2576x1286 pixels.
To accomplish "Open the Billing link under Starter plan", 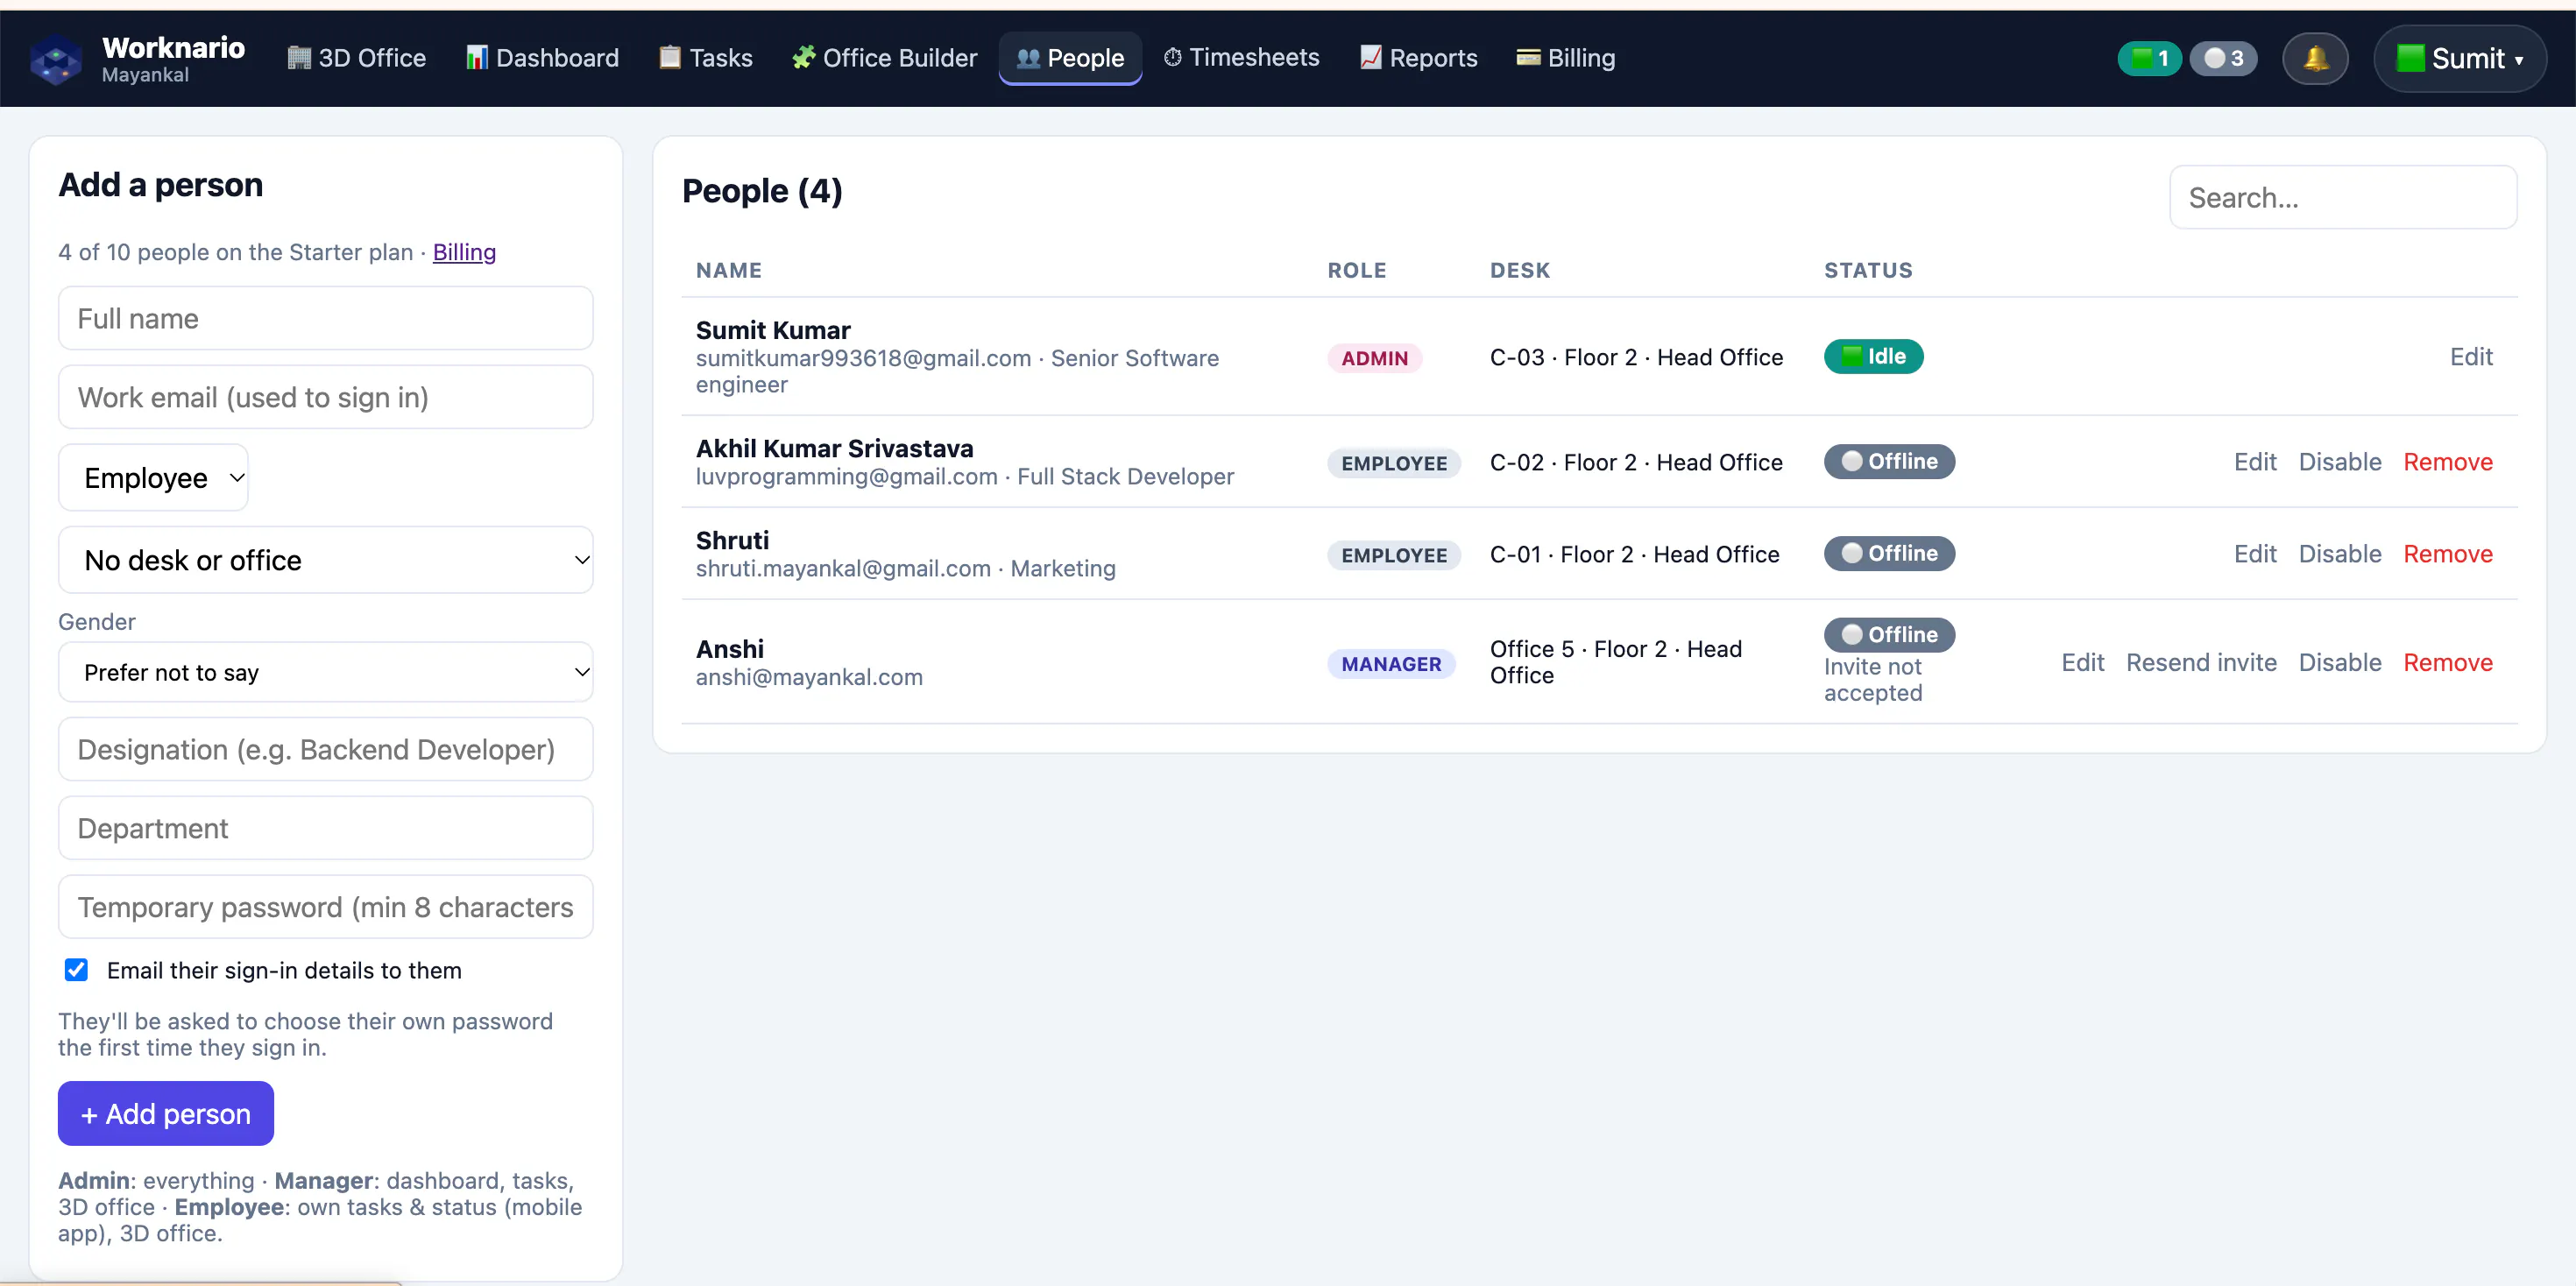I will (x=464, y=252).
